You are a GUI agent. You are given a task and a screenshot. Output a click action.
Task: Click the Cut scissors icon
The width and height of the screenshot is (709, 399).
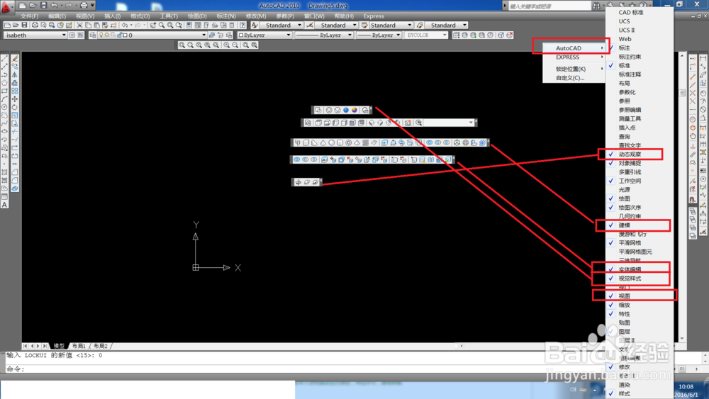click(x=79, y=26)
